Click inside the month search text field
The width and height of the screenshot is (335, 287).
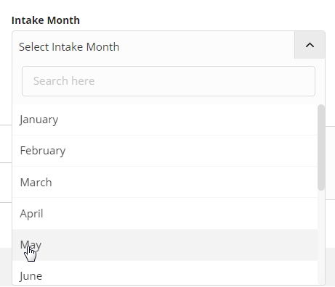click(169, 81)
